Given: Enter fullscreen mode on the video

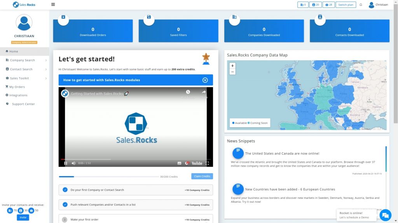Looking at the screenshot, I should click(207, 163).
